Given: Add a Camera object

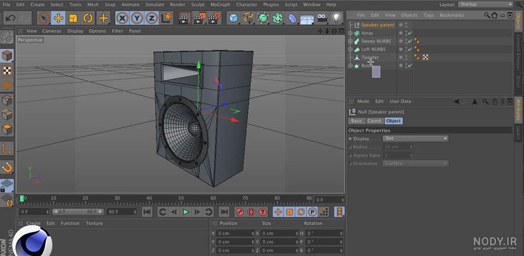Looking at the screenshot, I should click(322, 18).
